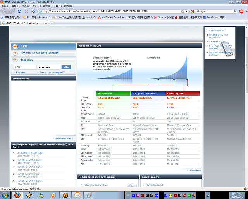Open the YouTube - Broadcast bookmark
The image size is (248, 199).
(x=112, y=17)
